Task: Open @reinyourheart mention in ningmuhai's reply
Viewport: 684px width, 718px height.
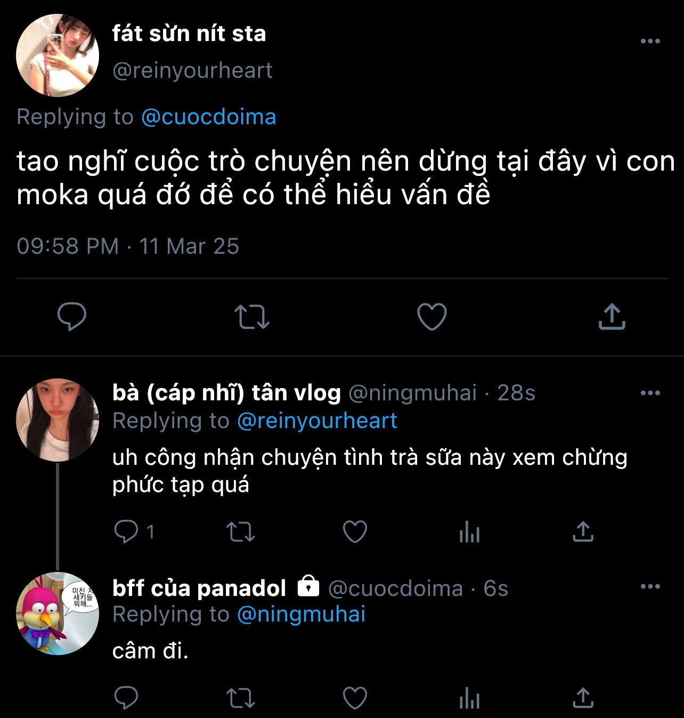Action: point(317,421)
